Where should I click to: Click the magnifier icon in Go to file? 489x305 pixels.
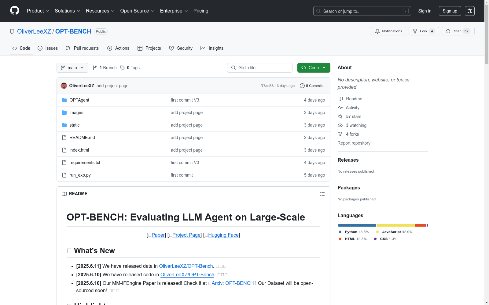point(233,68)
